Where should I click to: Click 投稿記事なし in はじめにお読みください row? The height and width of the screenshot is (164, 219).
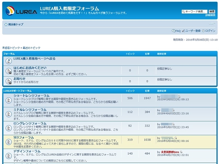point(165,69)
